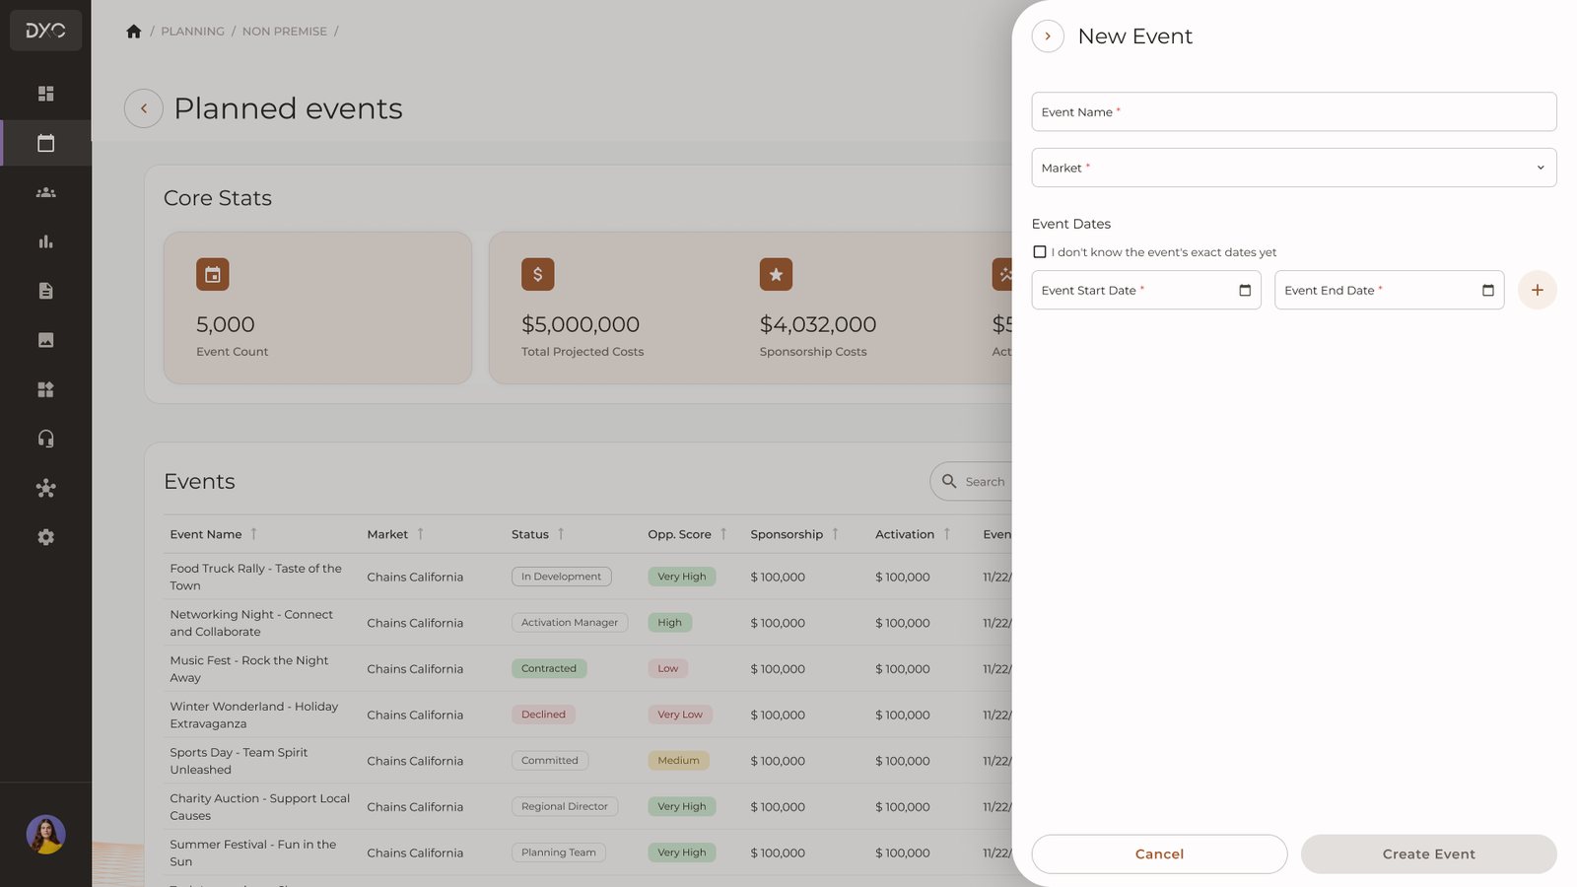1577x887 pixels.
Task: Sort by Sponsorship column arrow
Action: (835, 534)
